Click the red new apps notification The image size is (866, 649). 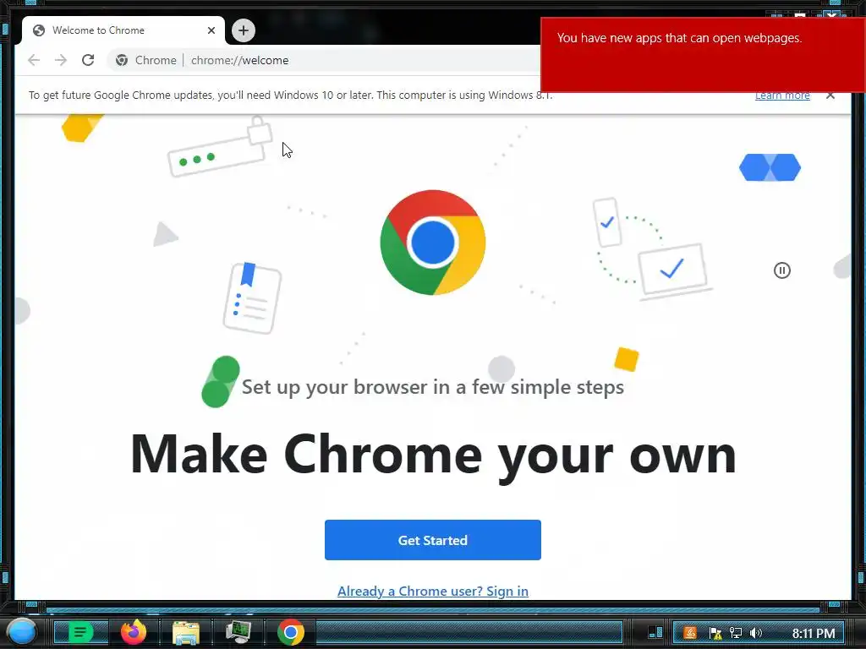tap(703, 55)
